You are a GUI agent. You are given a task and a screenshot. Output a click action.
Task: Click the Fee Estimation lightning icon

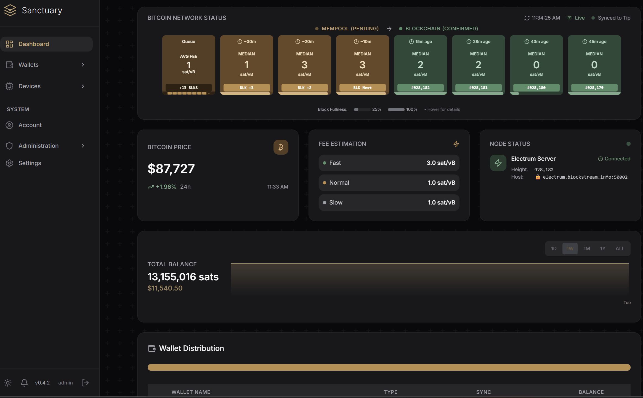(456, 144)
